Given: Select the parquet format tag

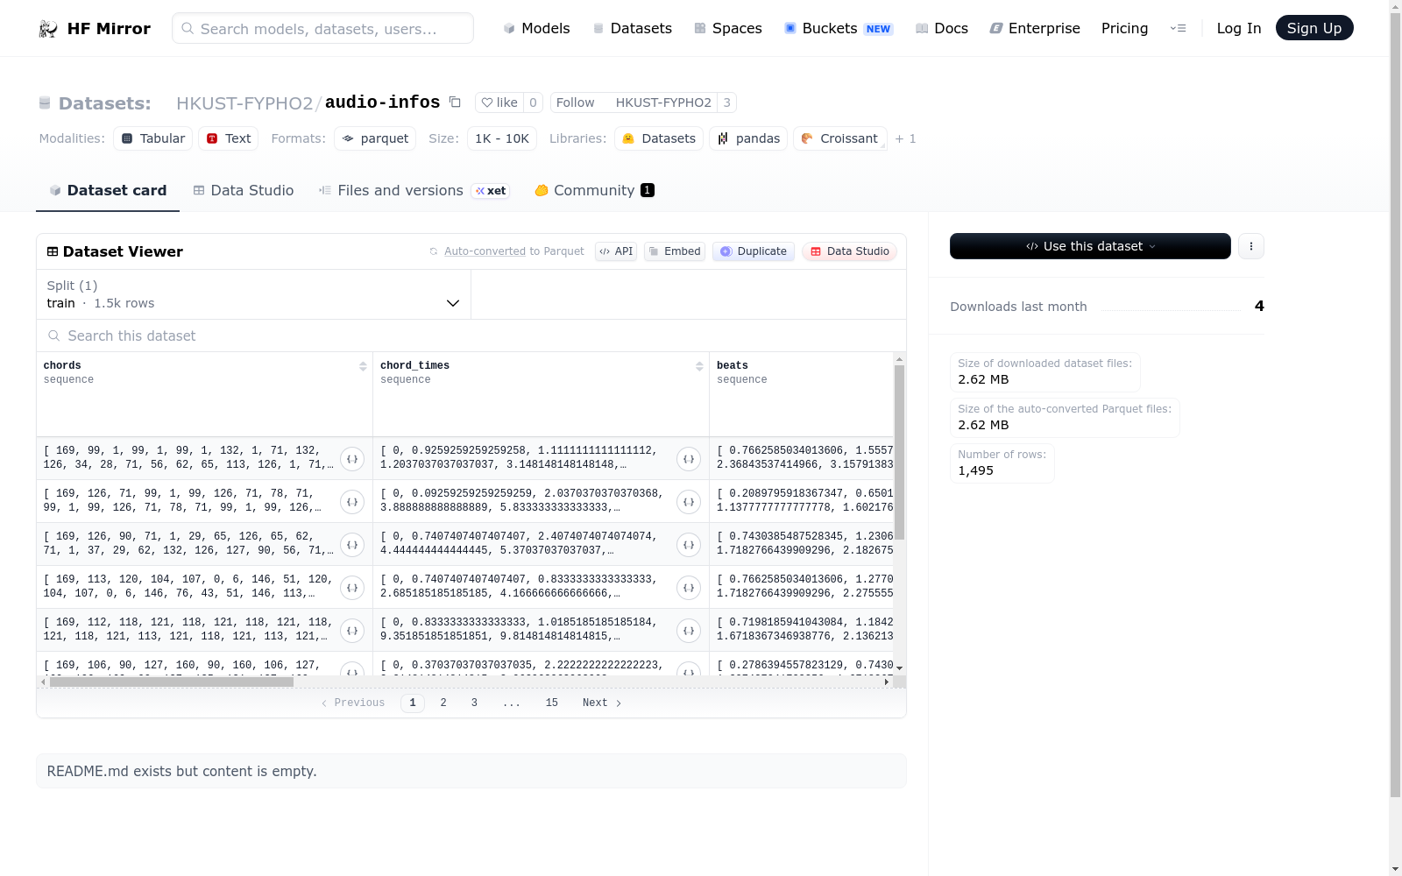Looking at the screenshot, I should (375, 138).
